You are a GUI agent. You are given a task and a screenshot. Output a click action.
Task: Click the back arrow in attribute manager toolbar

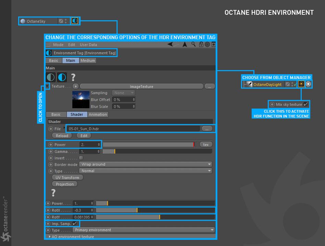pyautogui.click(x=170, y=44)
